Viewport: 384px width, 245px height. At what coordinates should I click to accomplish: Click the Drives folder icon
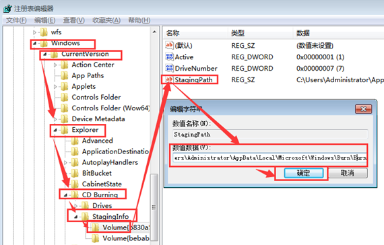click(x=85, y=205)
